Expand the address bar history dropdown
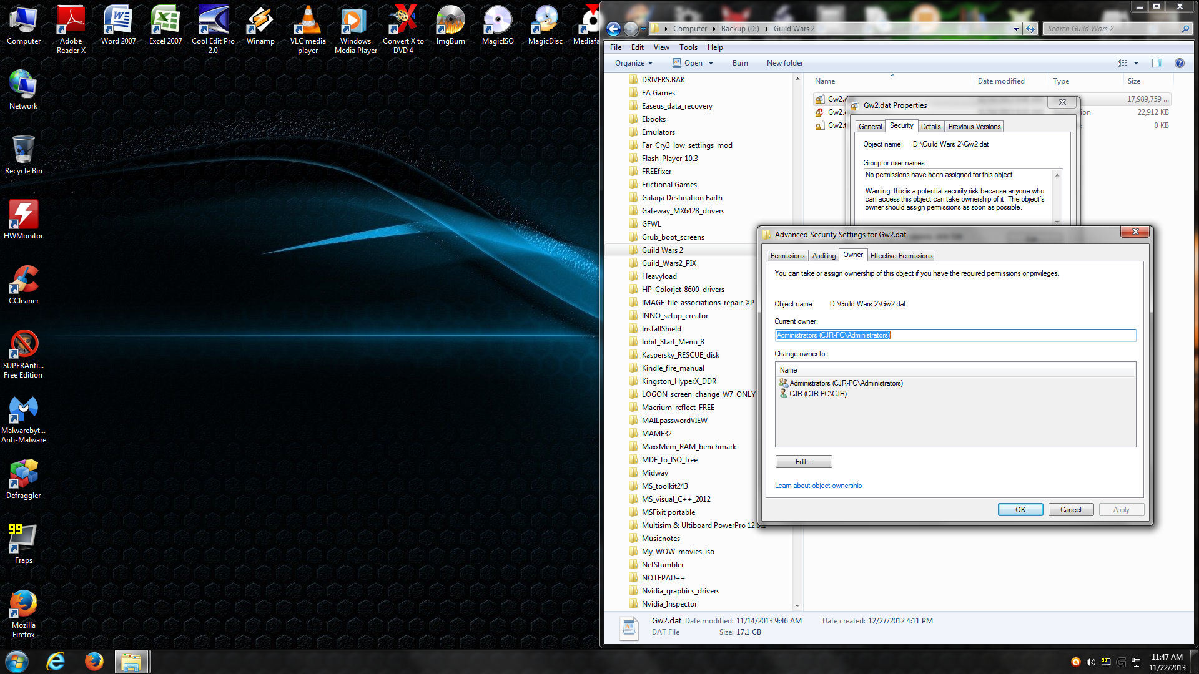This screenshot has height=674, width=1199. coord(1016,29)
